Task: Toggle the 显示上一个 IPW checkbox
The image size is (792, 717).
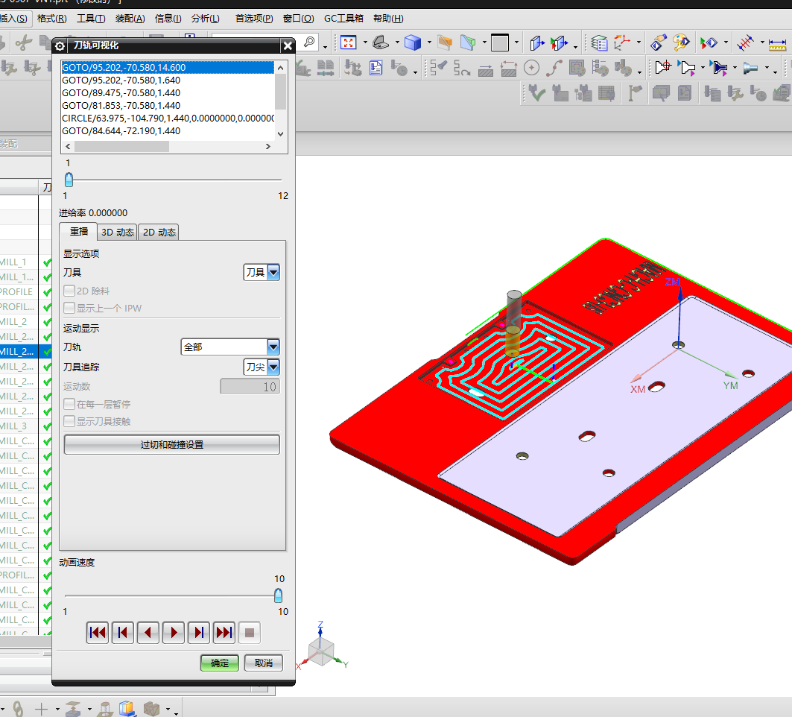Action: [x=69, y=308]
